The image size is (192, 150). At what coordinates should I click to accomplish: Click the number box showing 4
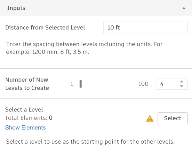166,84
